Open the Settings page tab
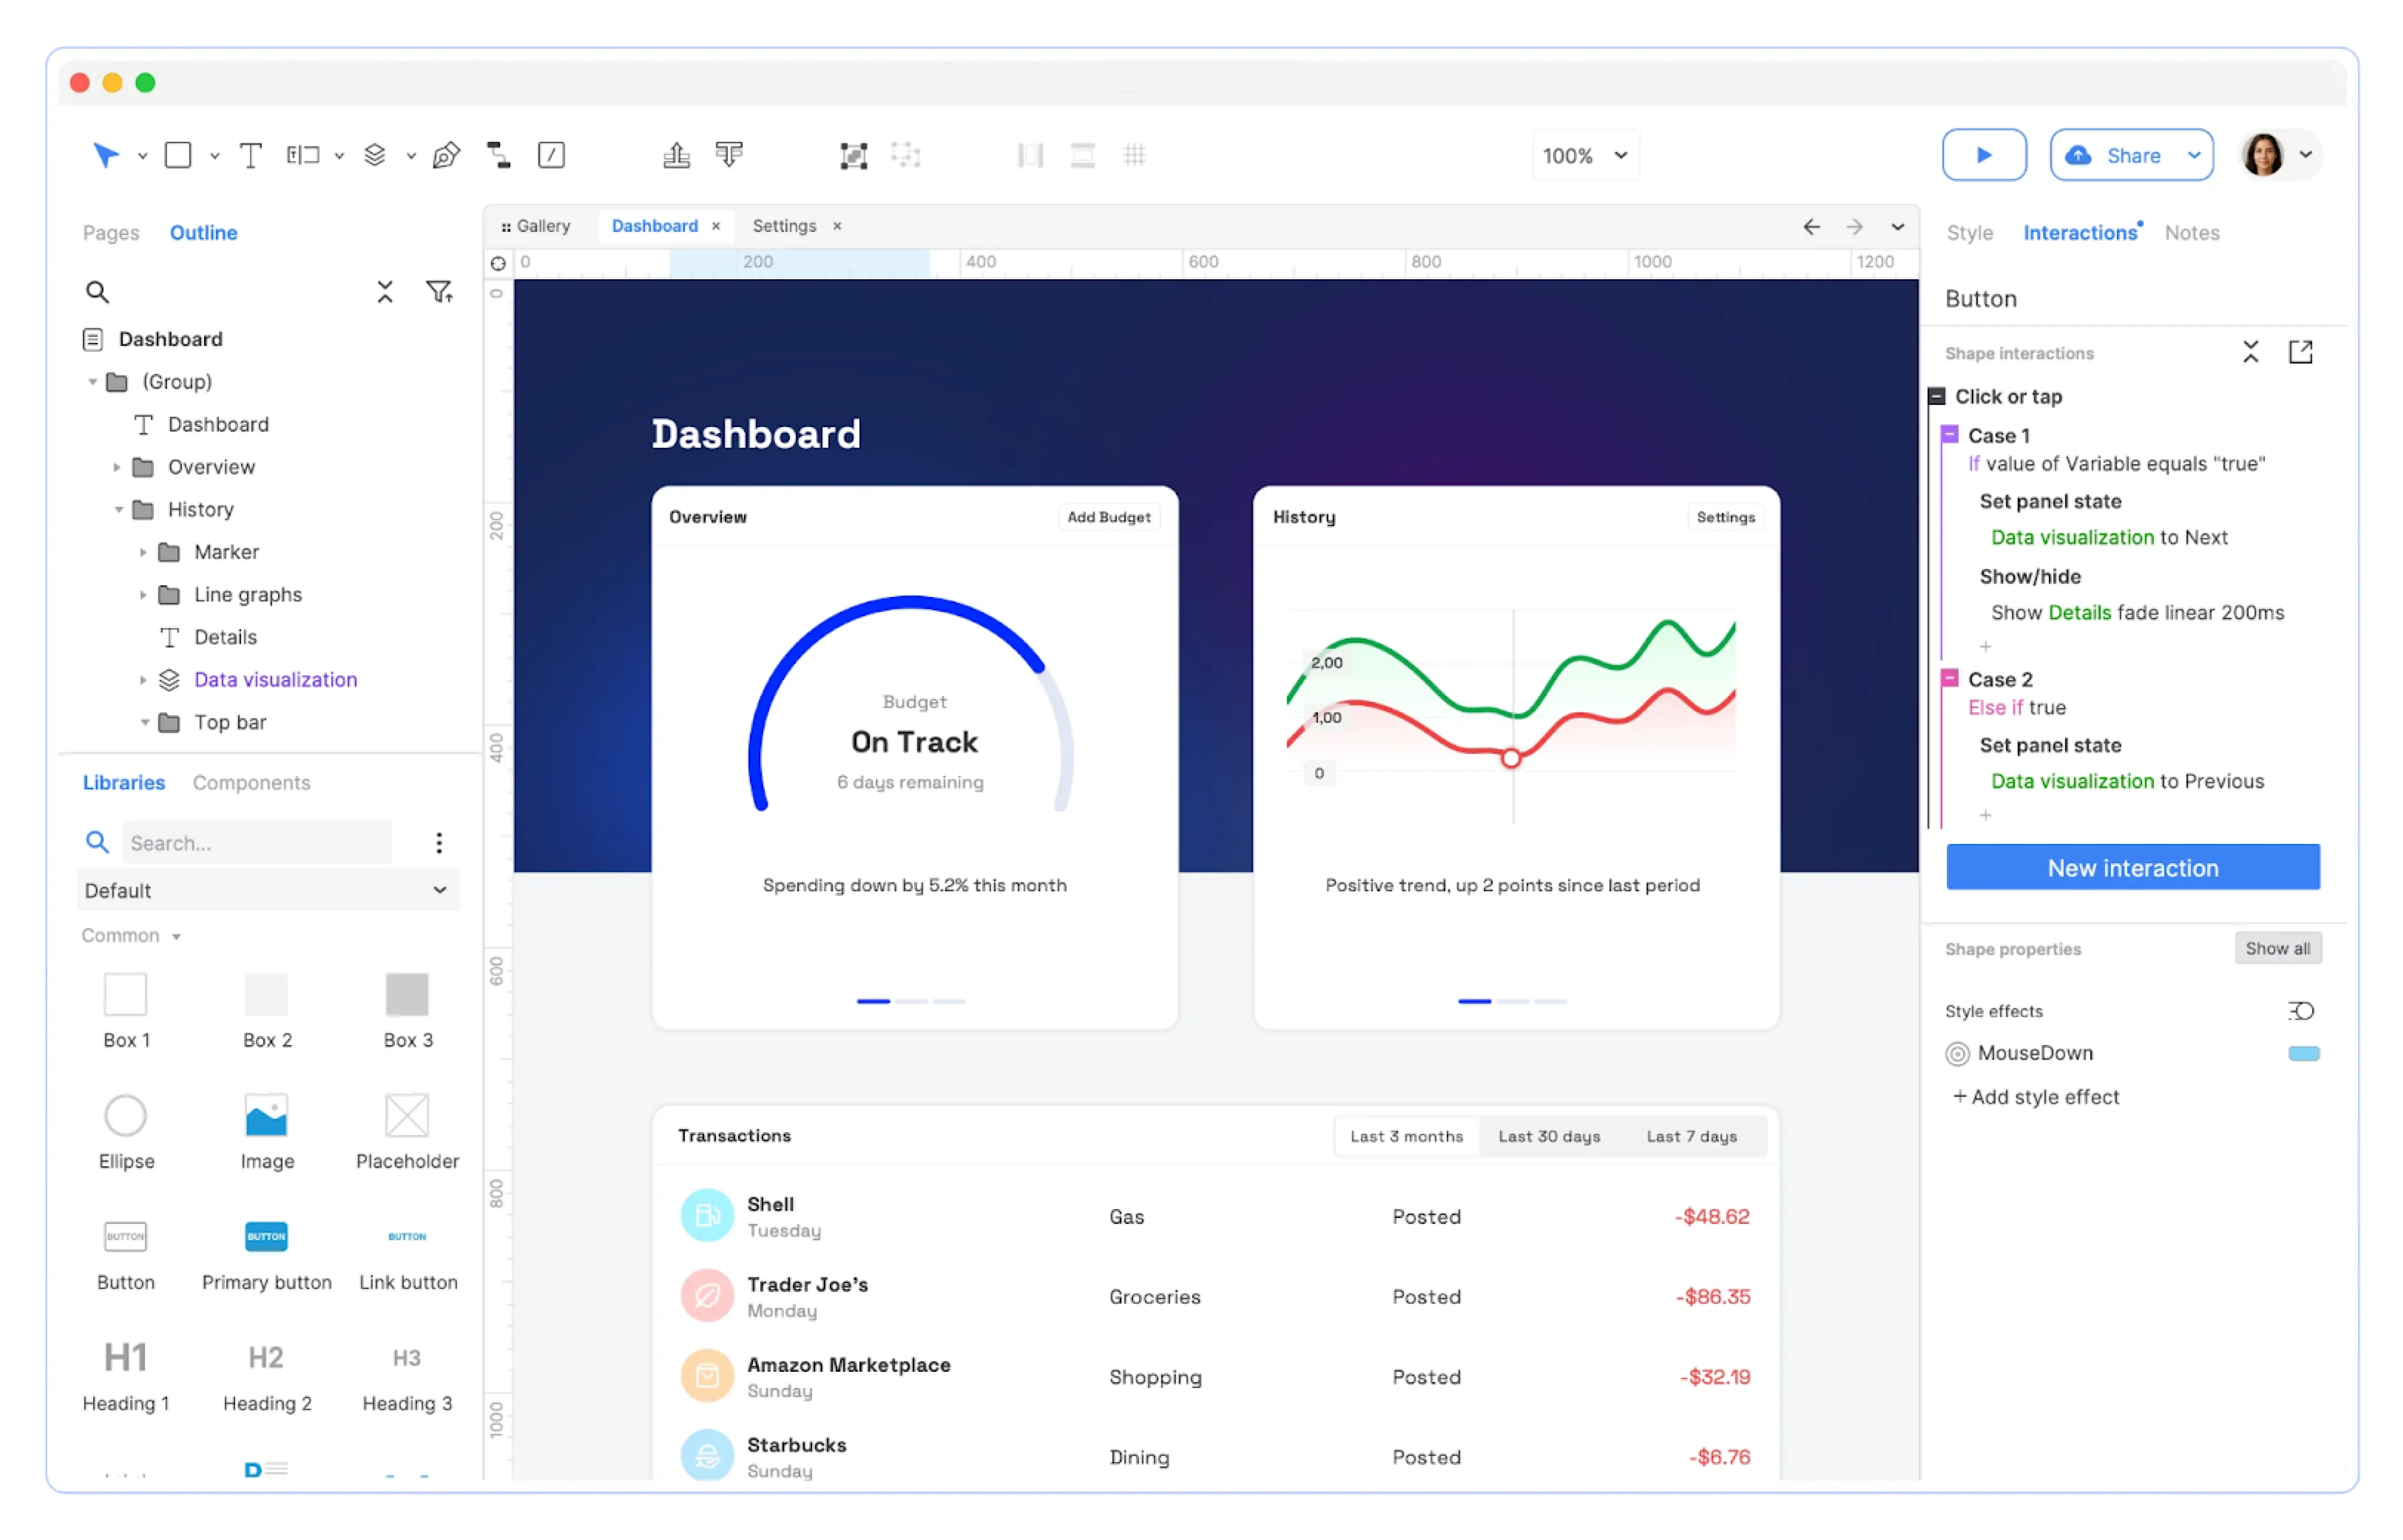Viewport: 2403px width, 1540px height. [783, 226]
